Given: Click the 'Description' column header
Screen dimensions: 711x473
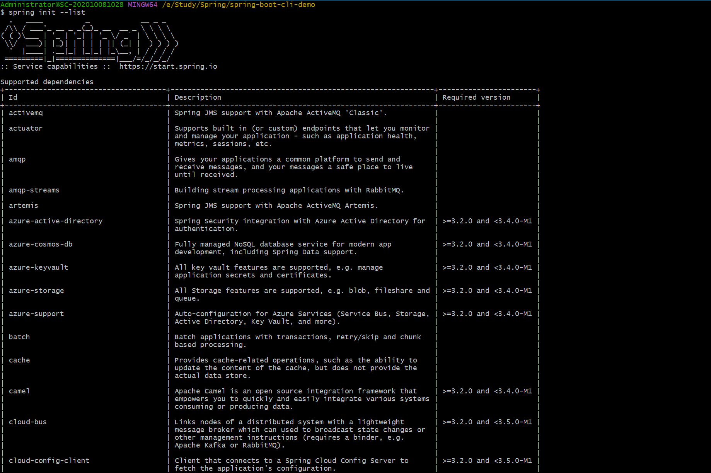Looking at the screenshot, I should (198, 97).
